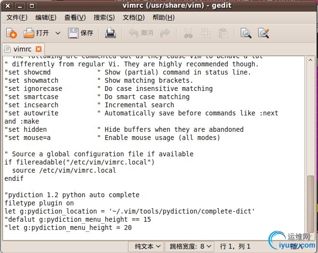Place cursor on "set smartcase line
Image resolution: width=318 pixels, height=253 pixels.
[x=97, y=97]
